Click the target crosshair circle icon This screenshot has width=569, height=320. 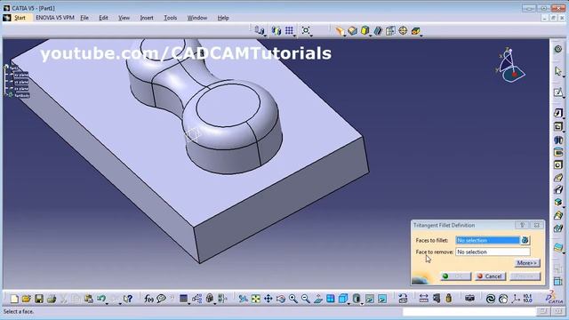pyautogui.click(x=403, y=30)
